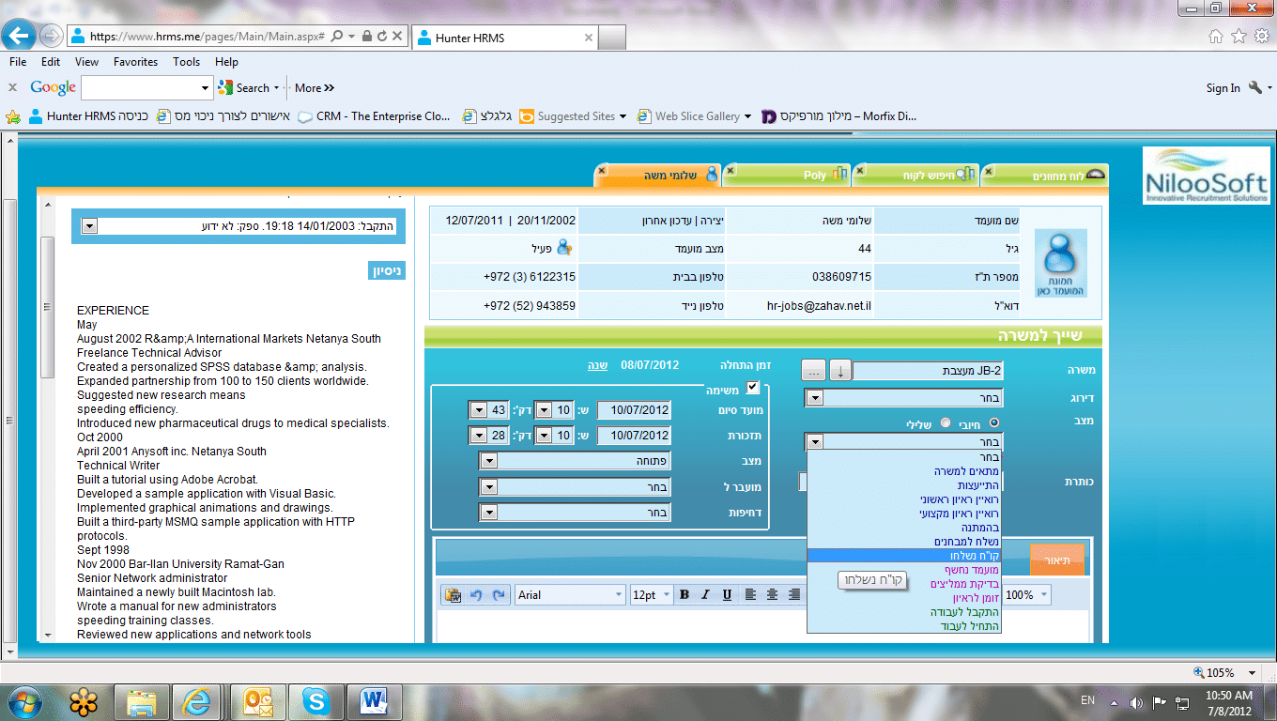This screenshot has width=1277, height=721.
Task: Click the Google toolbar search input
Action: pyautogui.click(x=141, y=87)
